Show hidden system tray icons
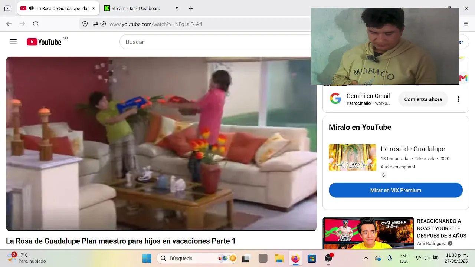 [366, 258]
